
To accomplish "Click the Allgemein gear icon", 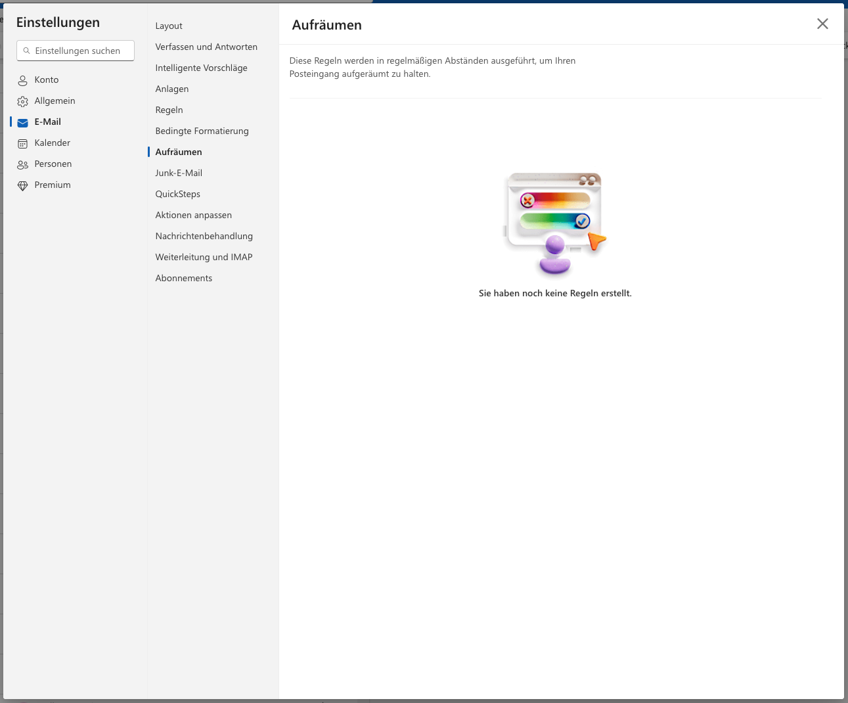I will pos(22,101).
